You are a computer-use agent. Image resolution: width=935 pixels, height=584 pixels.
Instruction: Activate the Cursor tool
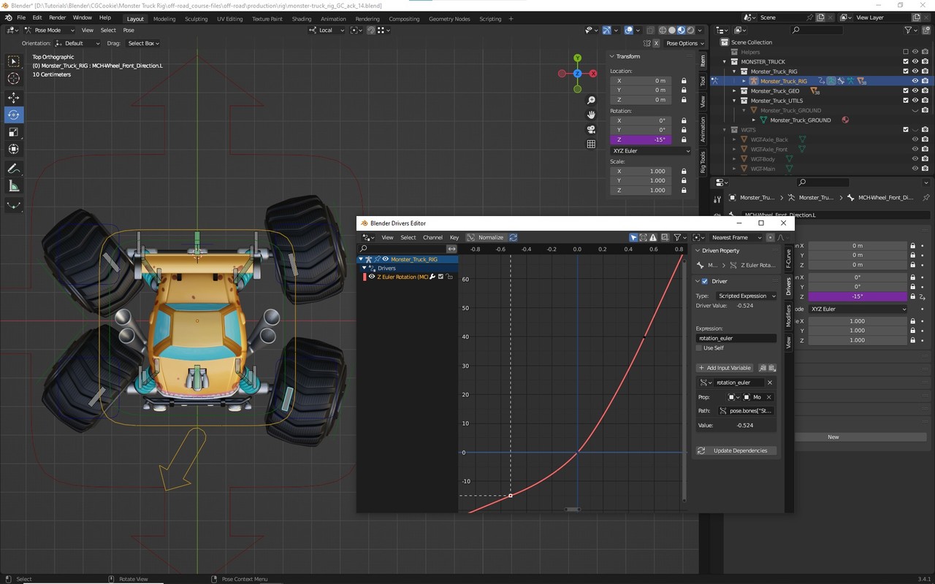[14, 79]
